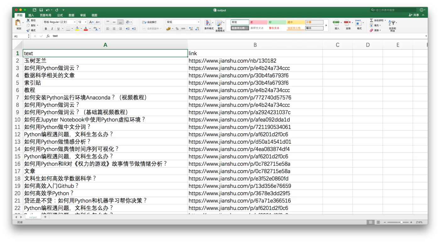Click the Save icon in title bar
Screen dimensions: 440x242
click(x=41, y=10)
